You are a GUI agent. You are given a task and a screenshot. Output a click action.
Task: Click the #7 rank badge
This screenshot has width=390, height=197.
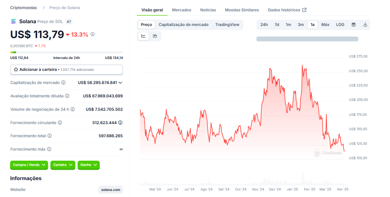69,22
